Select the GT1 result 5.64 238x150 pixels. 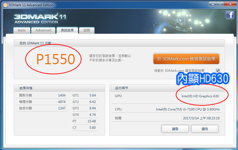[x=93, y=96]
